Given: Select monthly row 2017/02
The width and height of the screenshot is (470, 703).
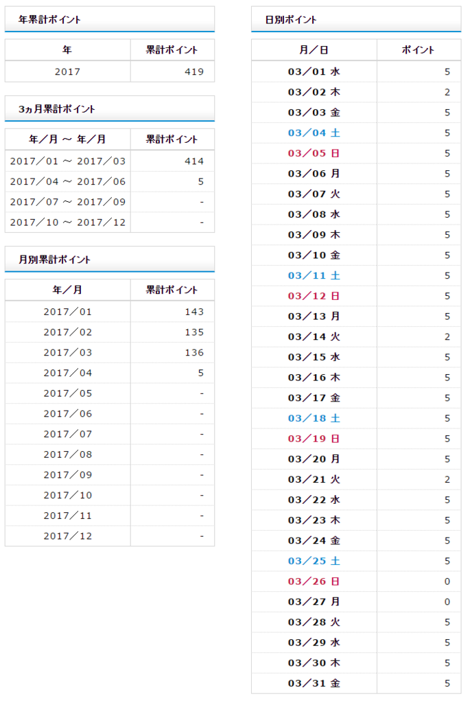Looking at the screenshot, I should pos(110,332).
